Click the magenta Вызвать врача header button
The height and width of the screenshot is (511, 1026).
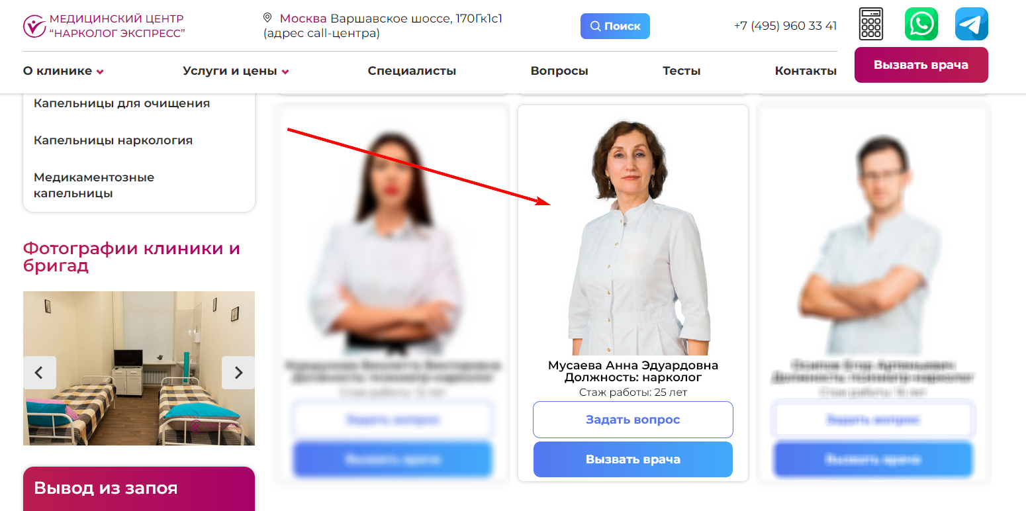click(921, 65)
